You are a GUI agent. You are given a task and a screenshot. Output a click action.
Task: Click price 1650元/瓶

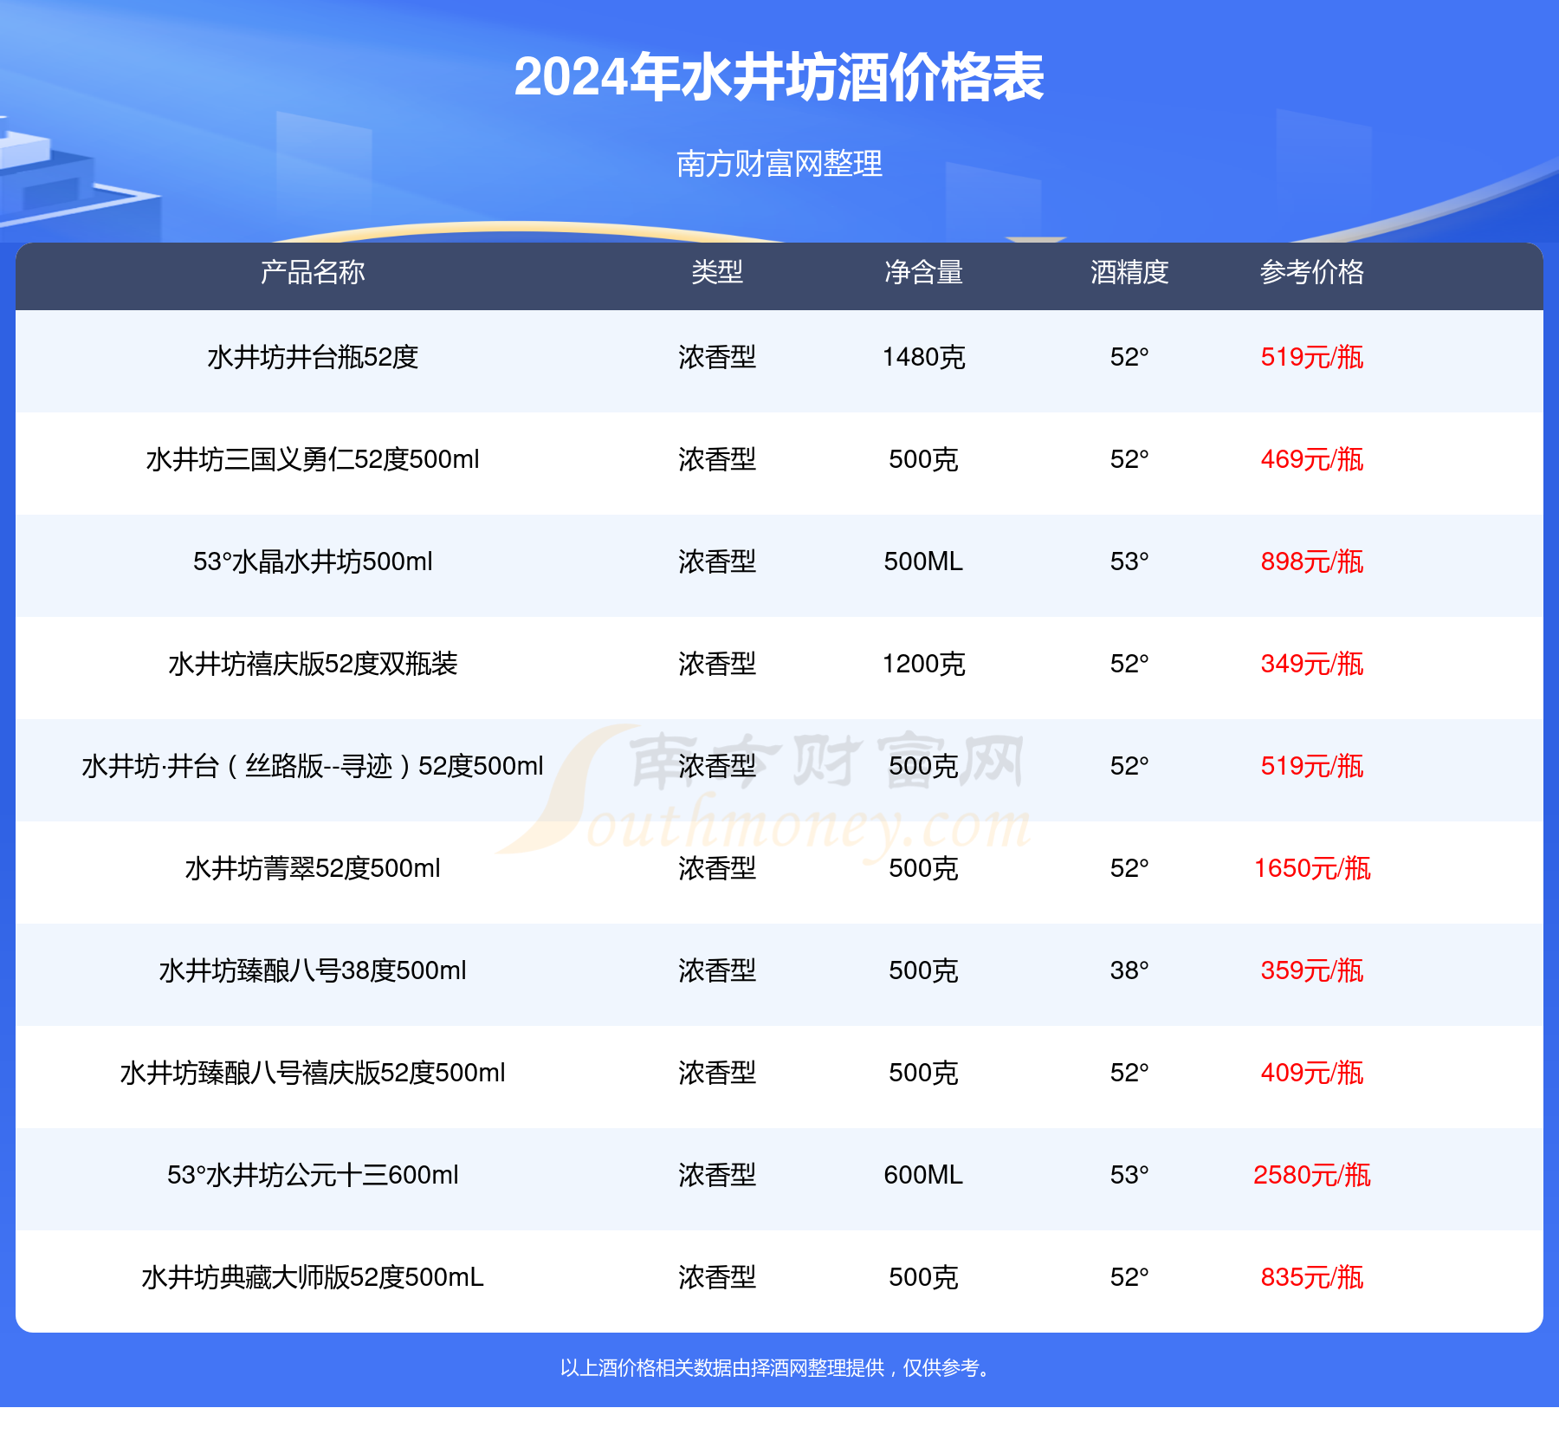1312,868
